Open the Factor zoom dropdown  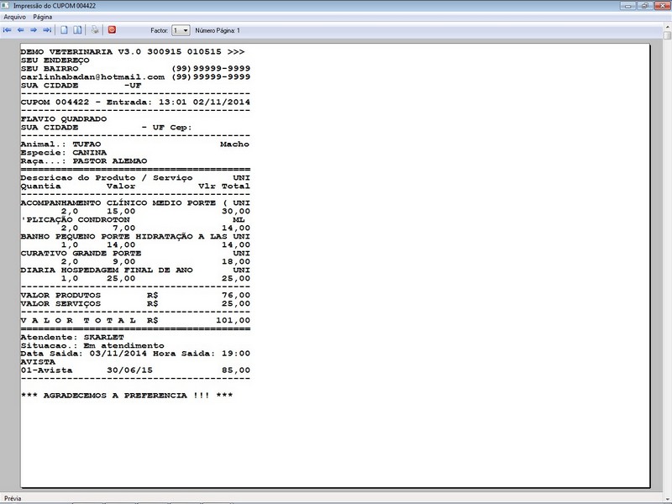[181, 30]
